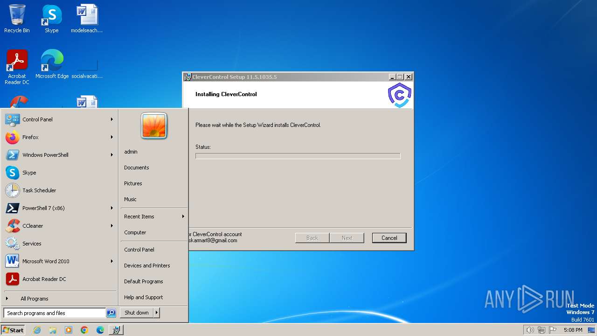
Task: Click the CleverControl shield logo
Action: coord(400,95)
